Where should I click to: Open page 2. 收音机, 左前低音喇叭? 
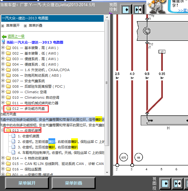pos(61,142)
